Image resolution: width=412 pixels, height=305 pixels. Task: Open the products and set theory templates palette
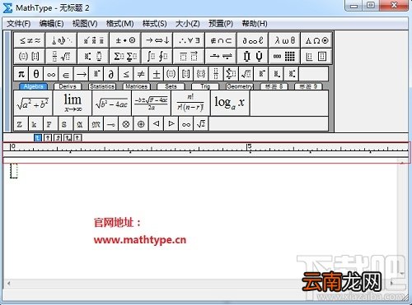point(253,57)
